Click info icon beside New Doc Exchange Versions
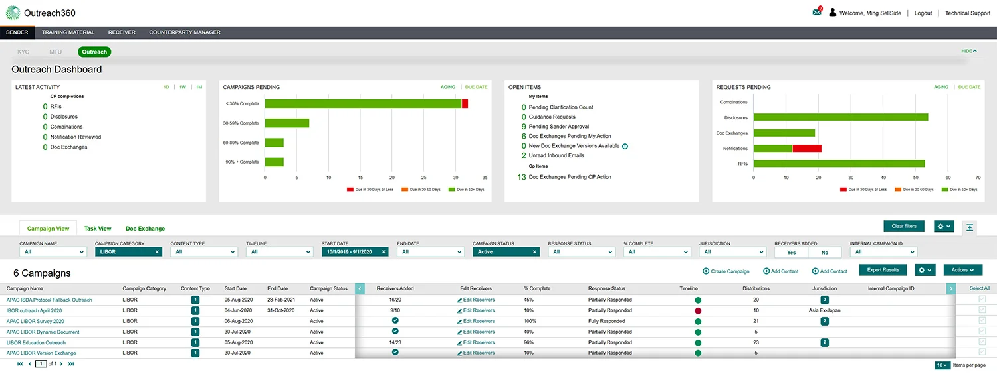The height and width of the screenshot is (378, 997). (x=625, y=146)
